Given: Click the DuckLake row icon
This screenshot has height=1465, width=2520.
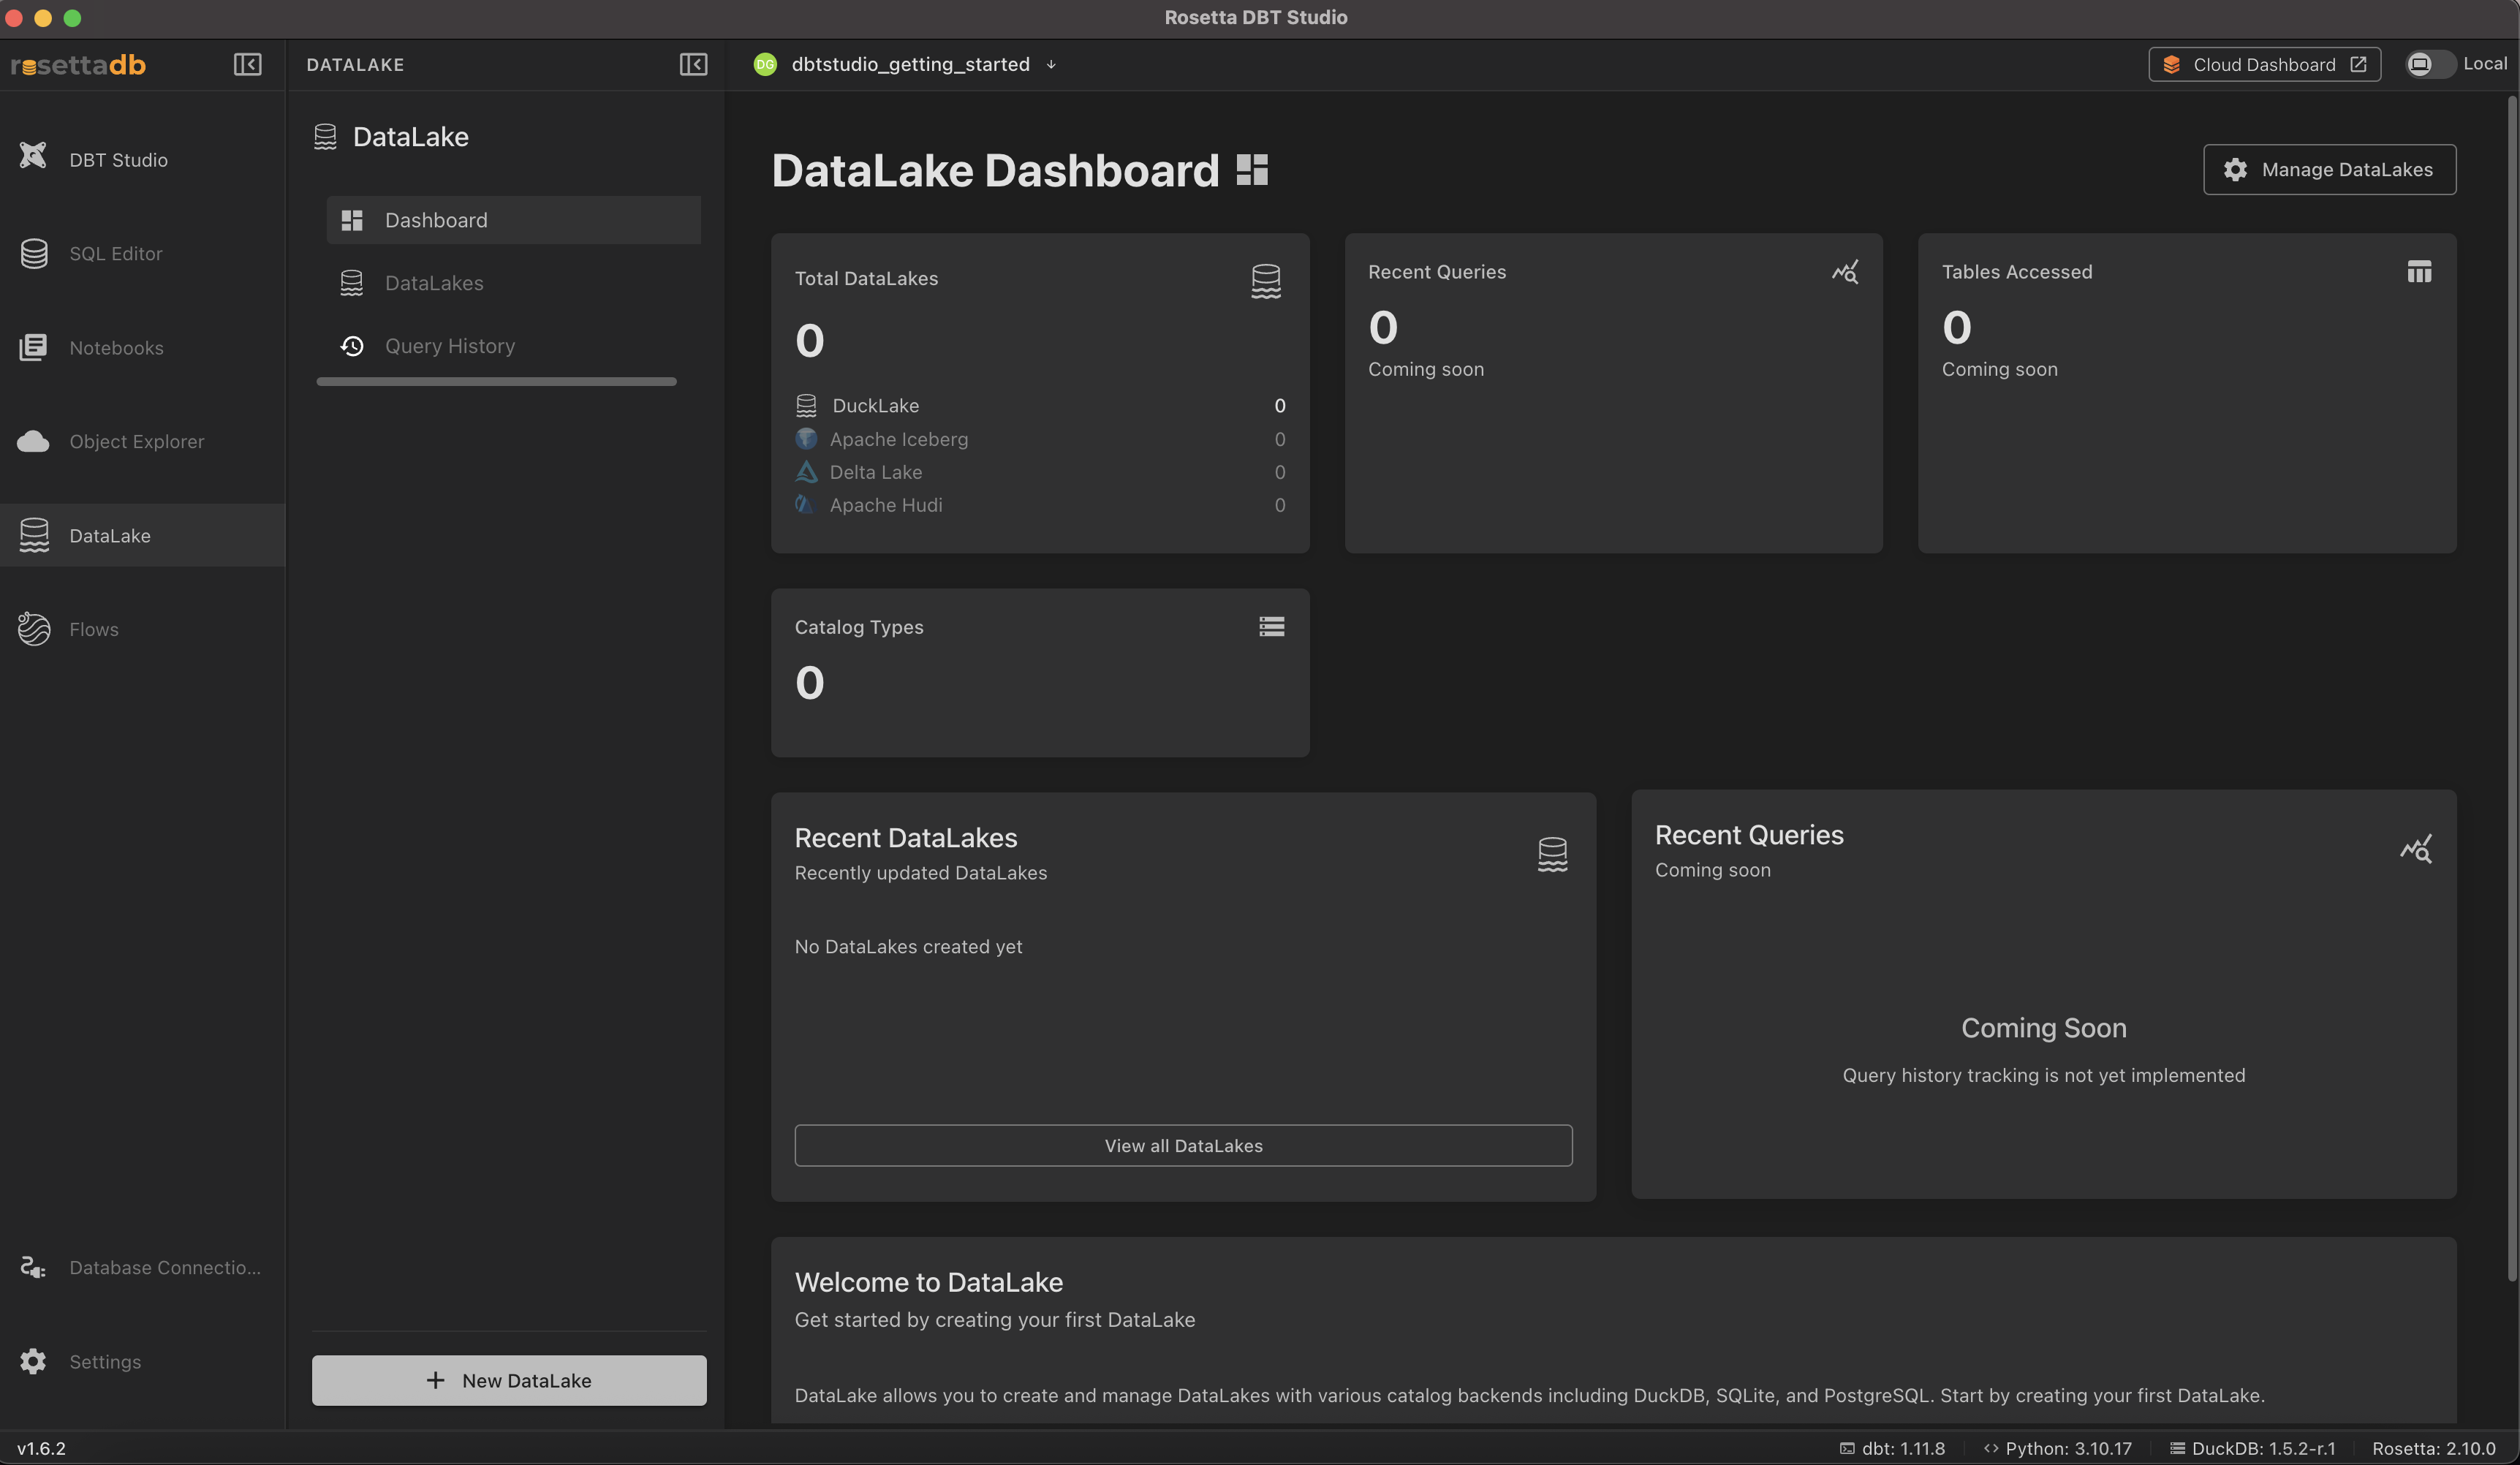Looking at the screenshot, I should click(806, 405).
